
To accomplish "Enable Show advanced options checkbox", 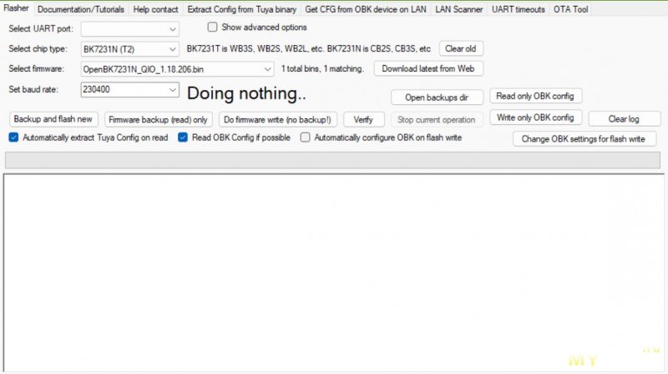I will [x=212, y=27].
